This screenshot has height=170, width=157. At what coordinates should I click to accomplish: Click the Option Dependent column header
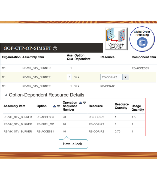(x=82, y=57)
